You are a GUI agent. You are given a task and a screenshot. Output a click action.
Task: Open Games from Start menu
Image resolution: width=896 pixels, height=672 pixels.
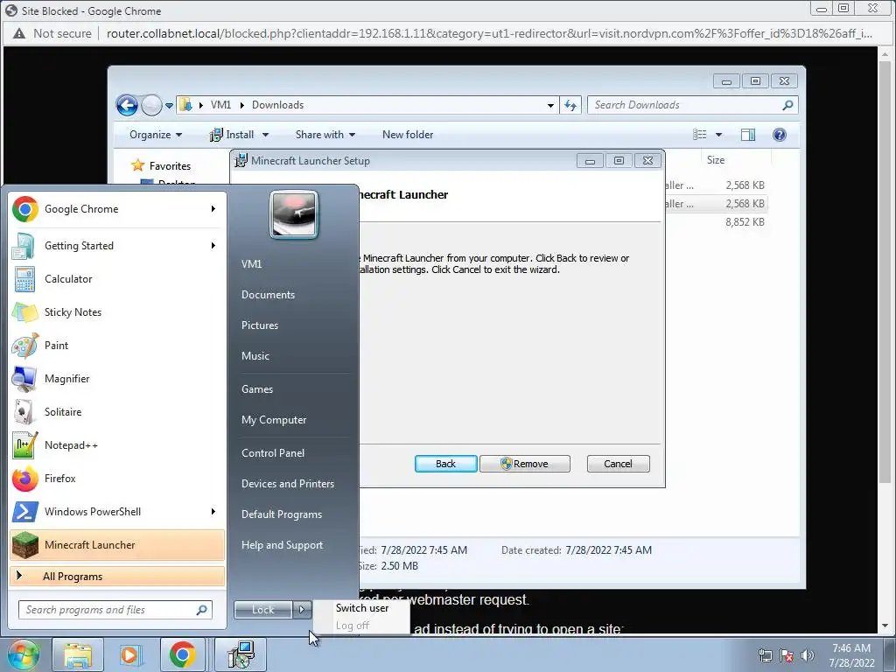tap(257, 389)
